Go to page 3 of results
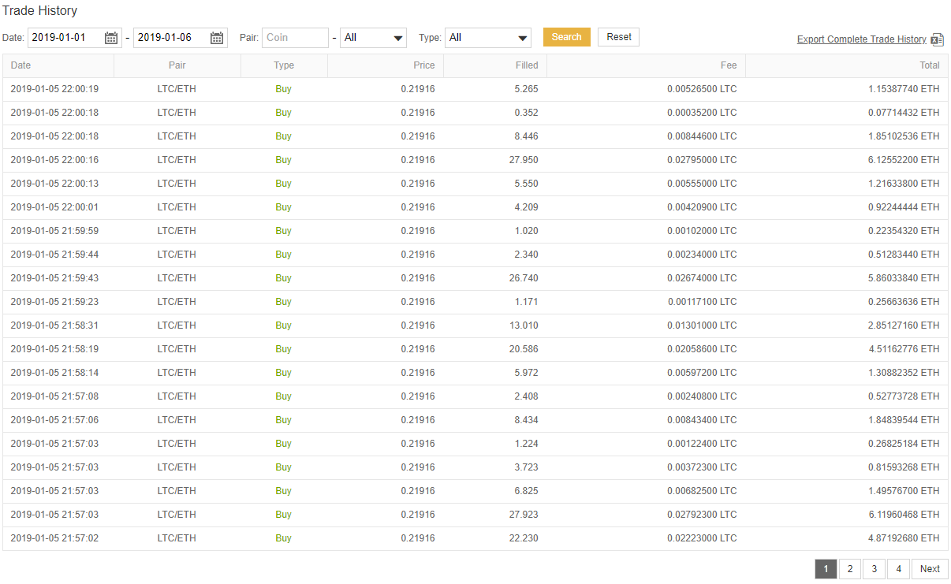Screen dimensions: 951x584 pyautogui.click(x=874, y=569)
